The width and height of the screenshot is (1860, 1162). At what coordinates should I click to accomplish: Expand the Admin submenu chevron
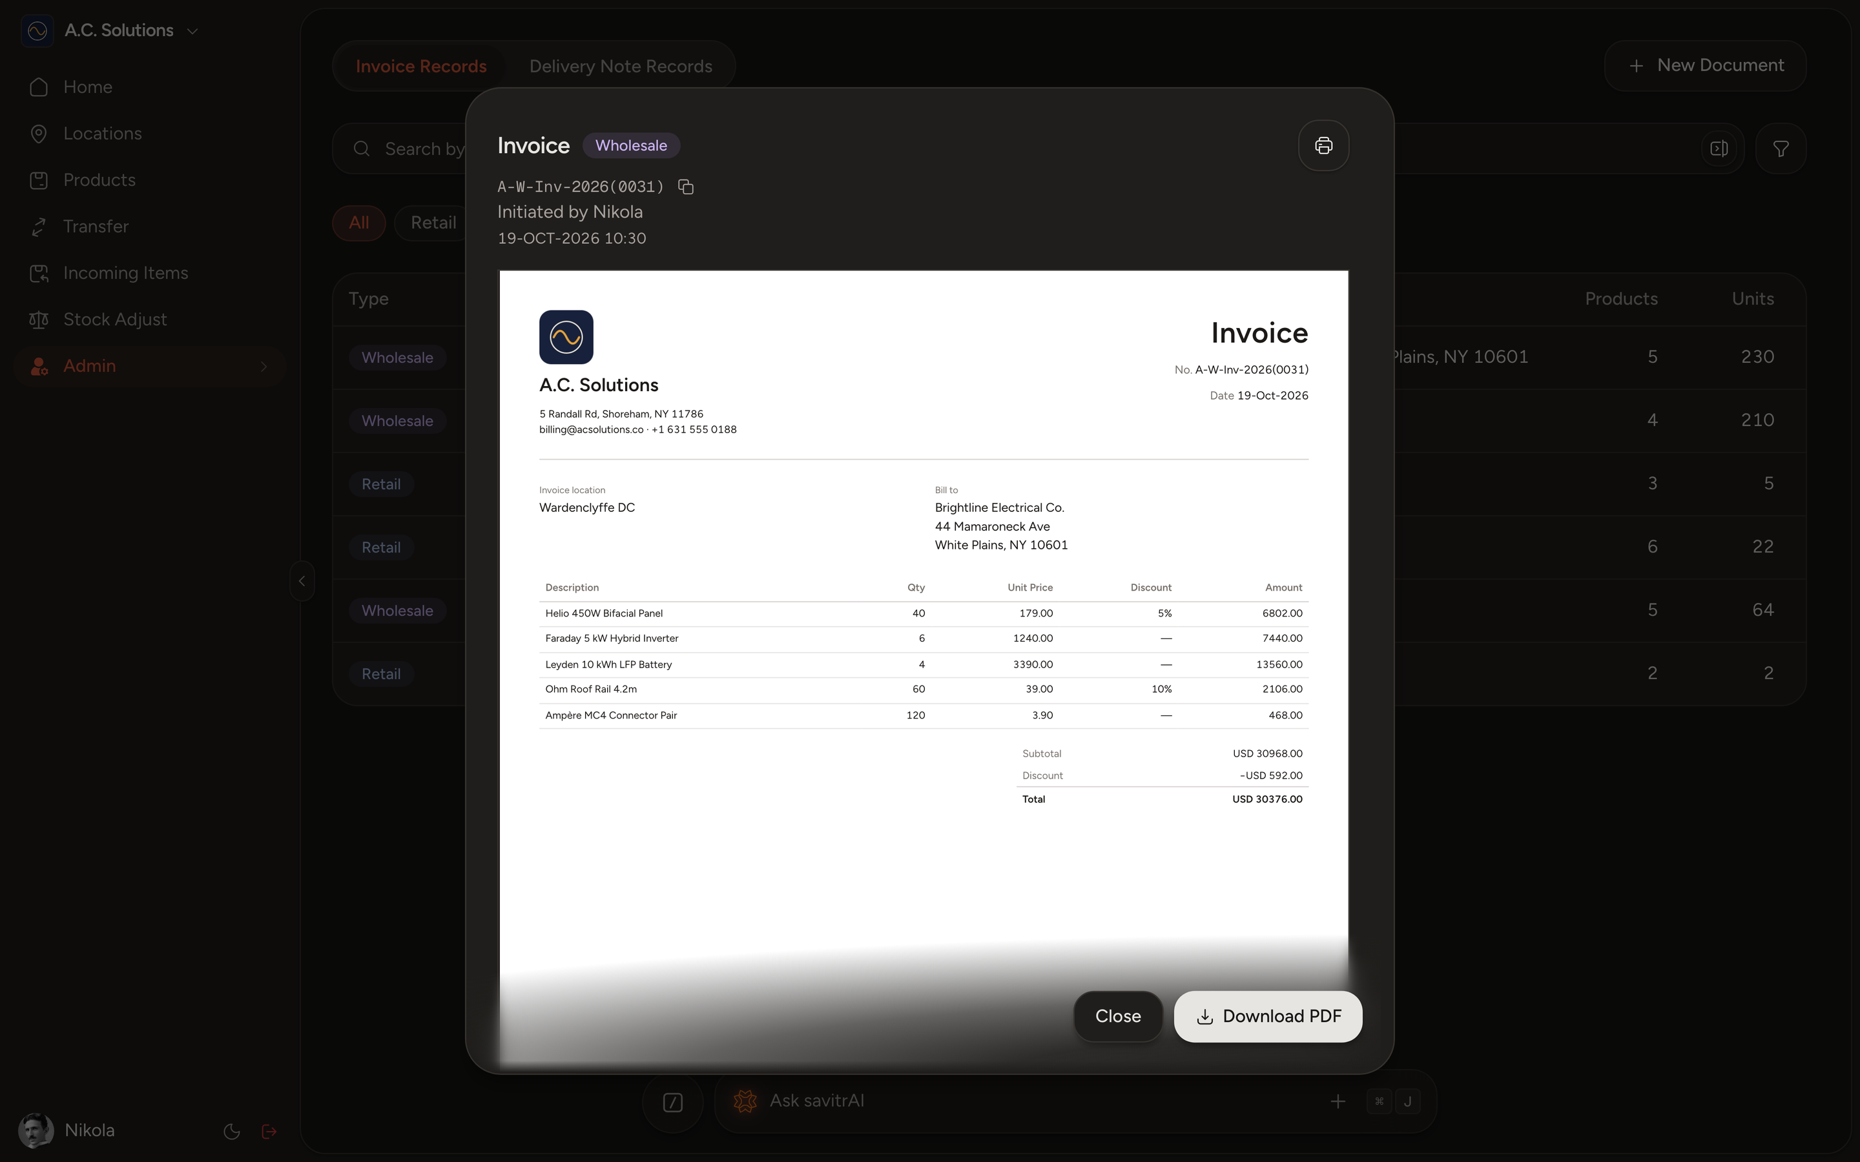click(x=263, y=367)
